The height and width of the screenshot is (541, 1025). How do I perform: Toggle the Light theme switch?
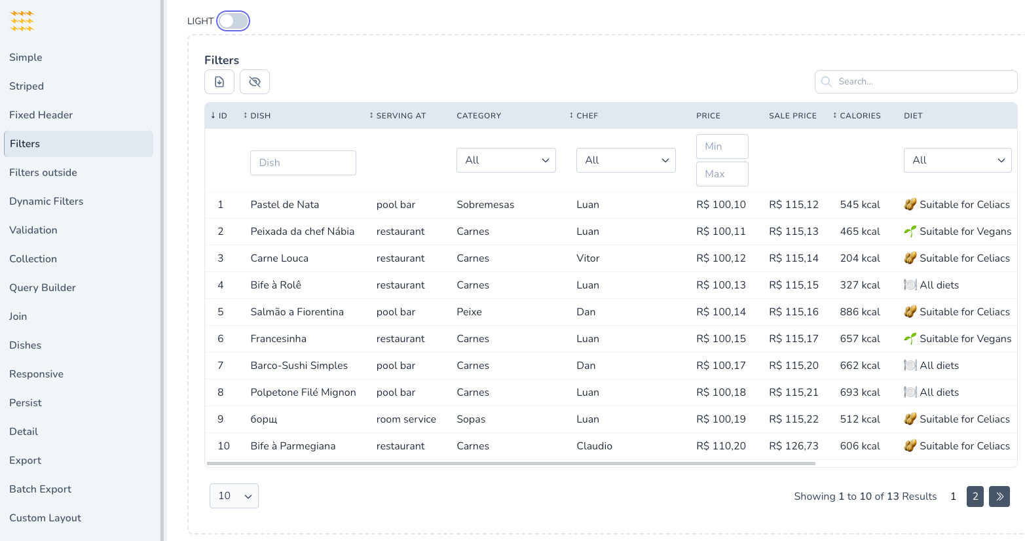[233, 21]
